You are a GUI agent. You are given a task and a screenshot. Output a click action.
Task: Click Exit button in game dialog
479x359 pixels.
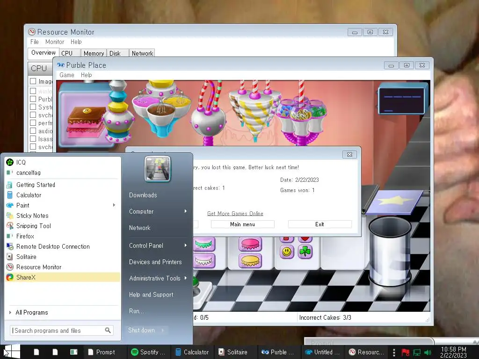point(320,224)
